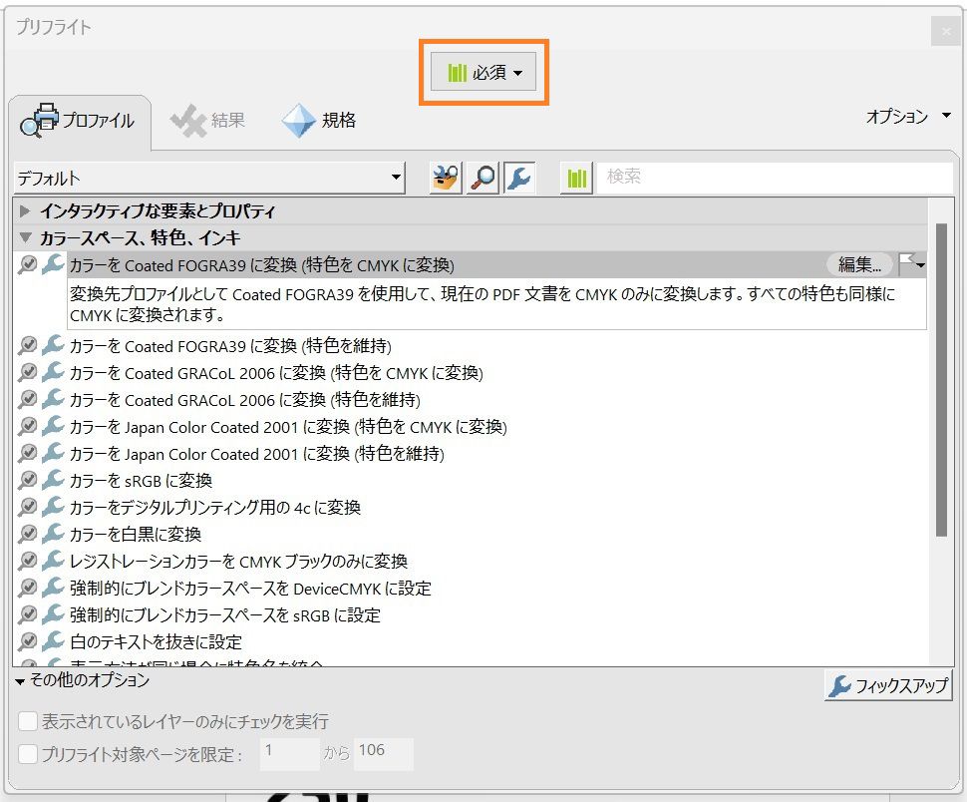This screenshot has height=802, width=967.
Task: Select Coated GRACoL 2006 (特色を維持) fixup
Action: pos(245,400)
